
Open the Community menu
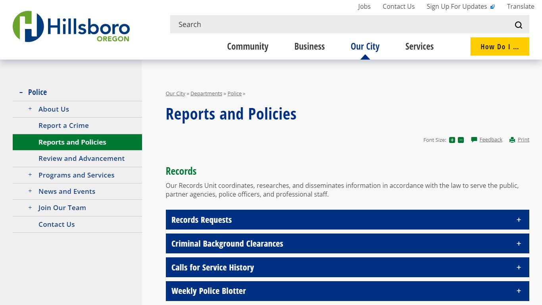pyautogui.click(x=248, y=46)
